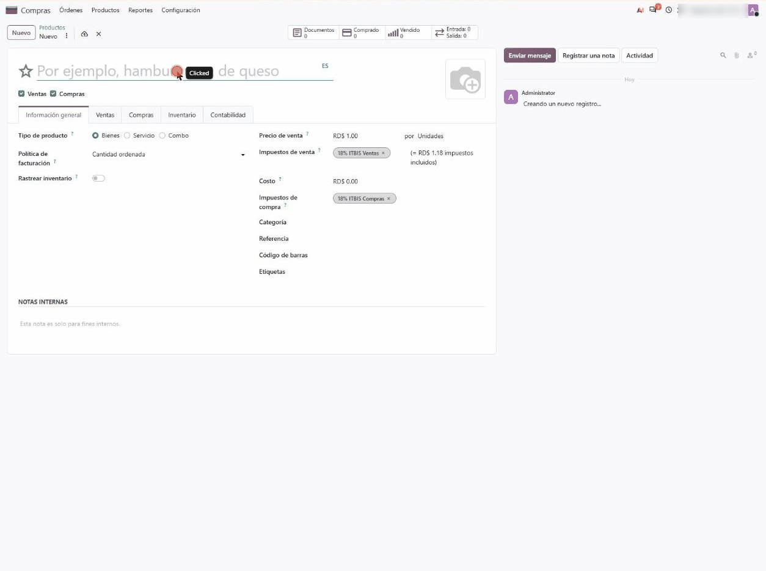The height and width of the screenshot is (571, 766).
Task: Attach files with the paperclip icon
Action: [737, 56]
